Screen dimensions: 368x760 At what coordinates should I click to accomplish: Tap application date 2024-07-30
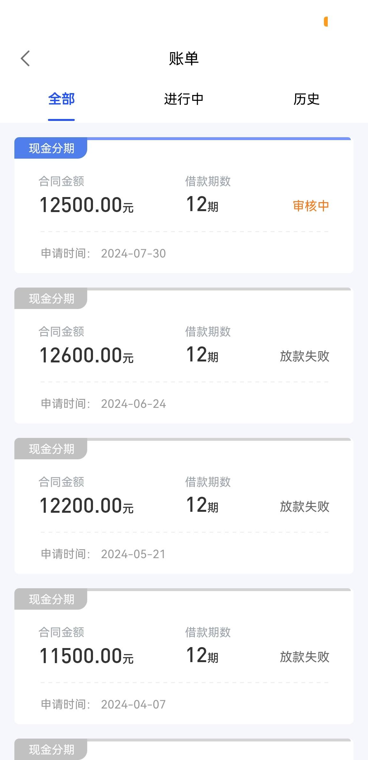134,254
